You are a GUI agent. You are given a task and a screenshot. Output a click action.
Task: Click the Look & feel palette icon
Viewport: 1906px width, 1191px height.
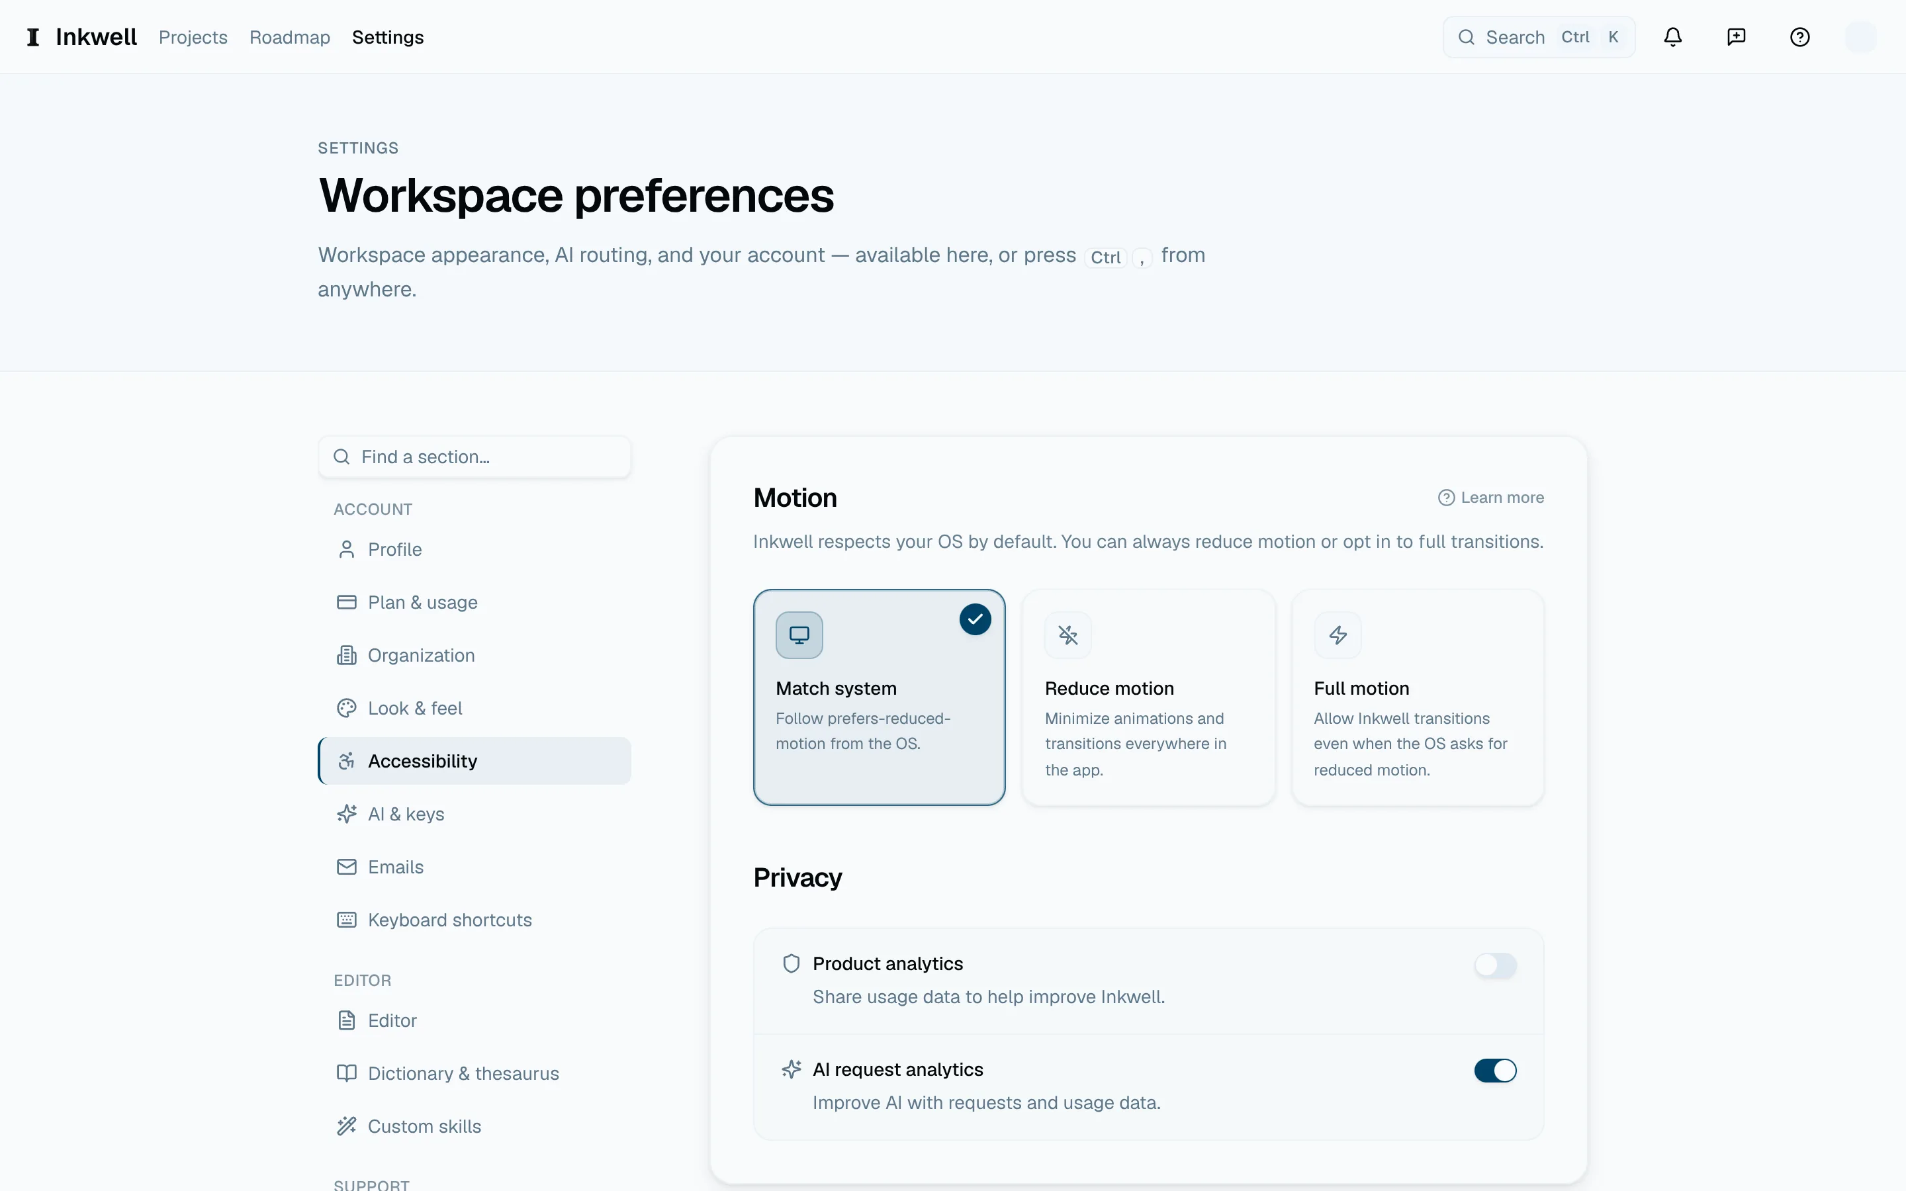347,708
